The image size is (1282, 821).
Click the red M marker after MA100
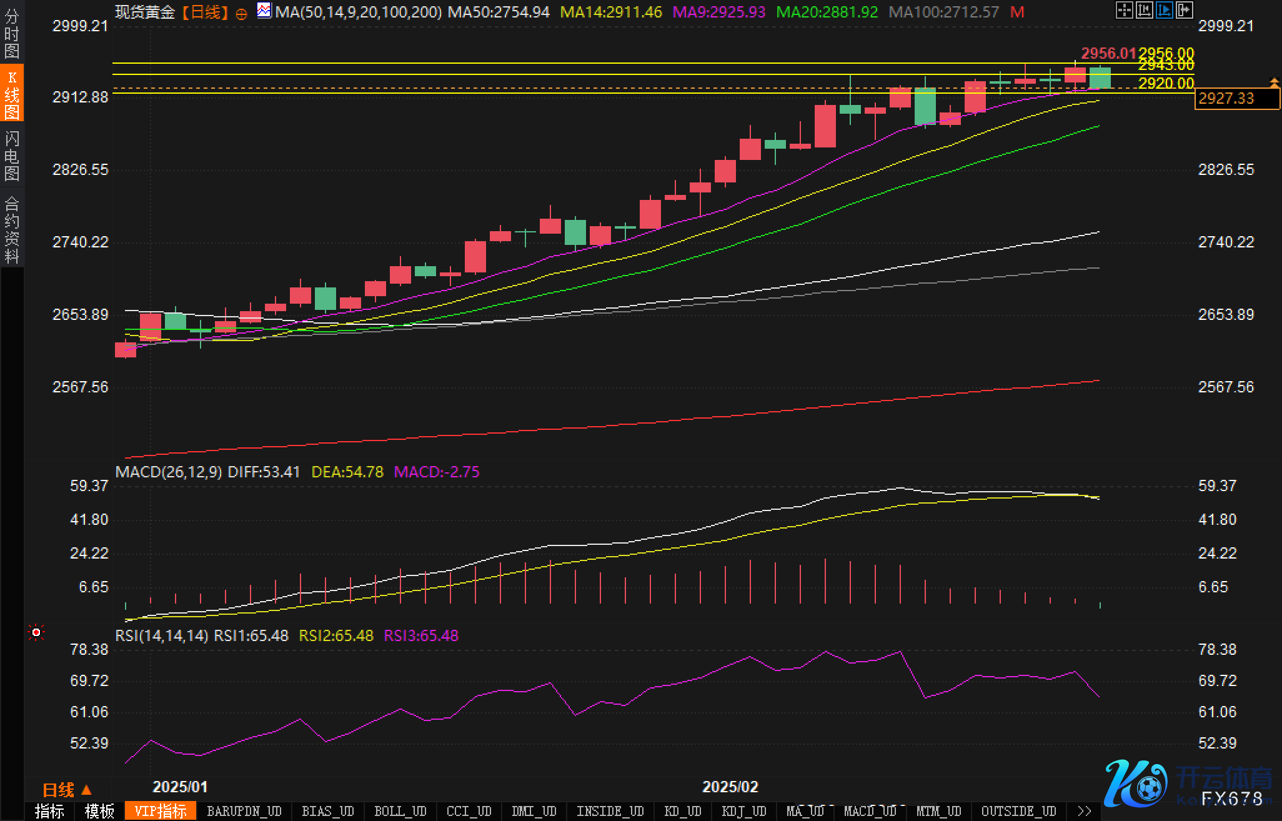[x=1017, y=12]
